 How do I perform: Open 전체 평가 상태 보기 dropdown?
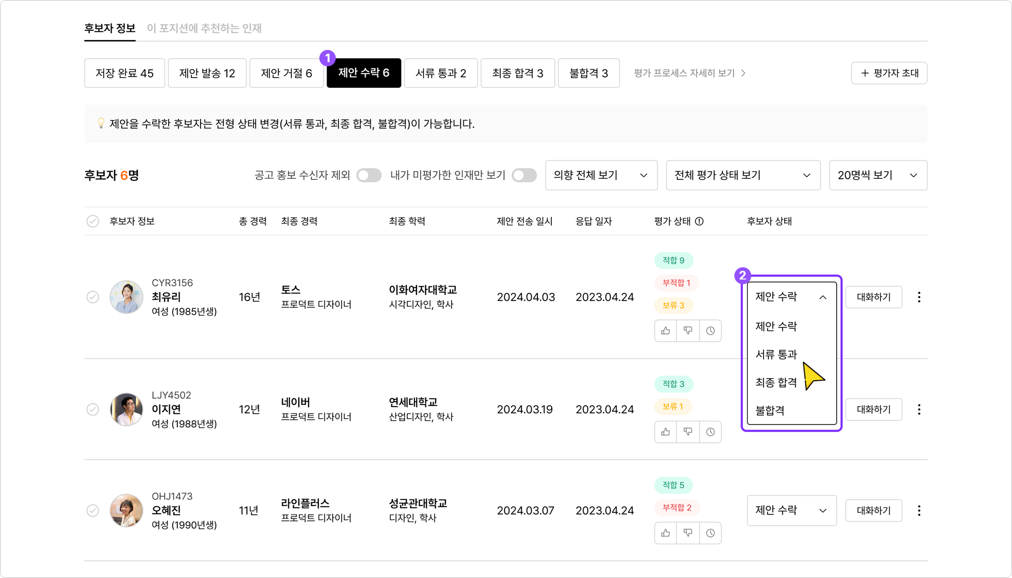[743, 175]
